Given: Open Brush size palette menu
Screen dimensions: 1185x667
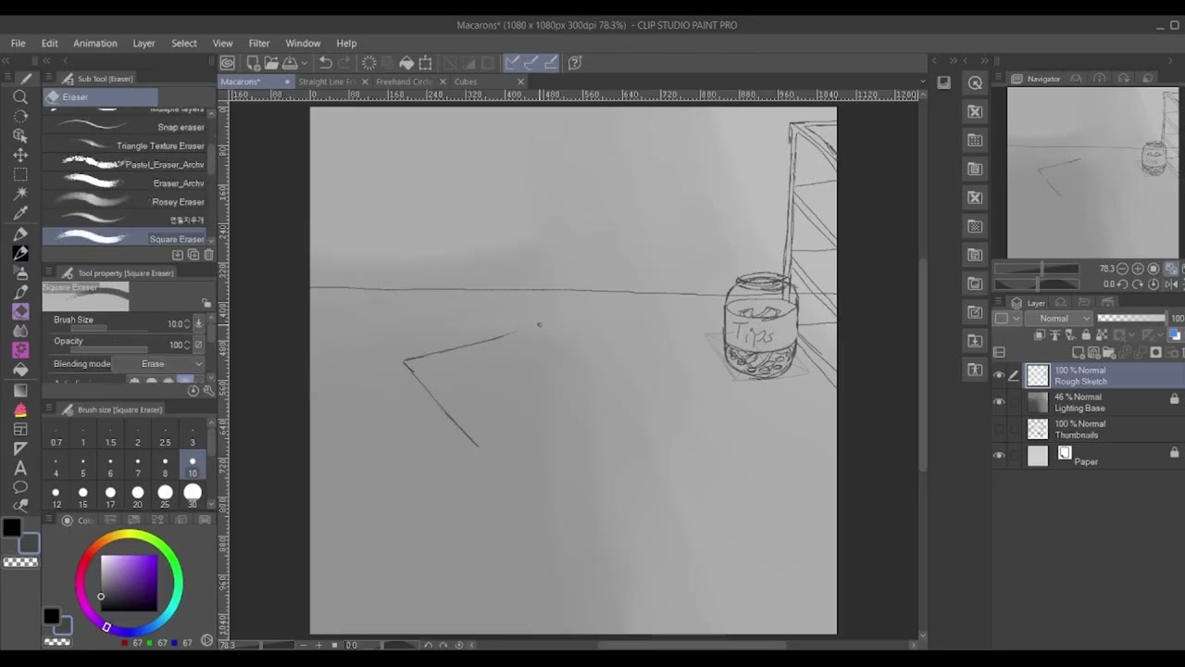Looking at the screenshot, I should 47,409.
